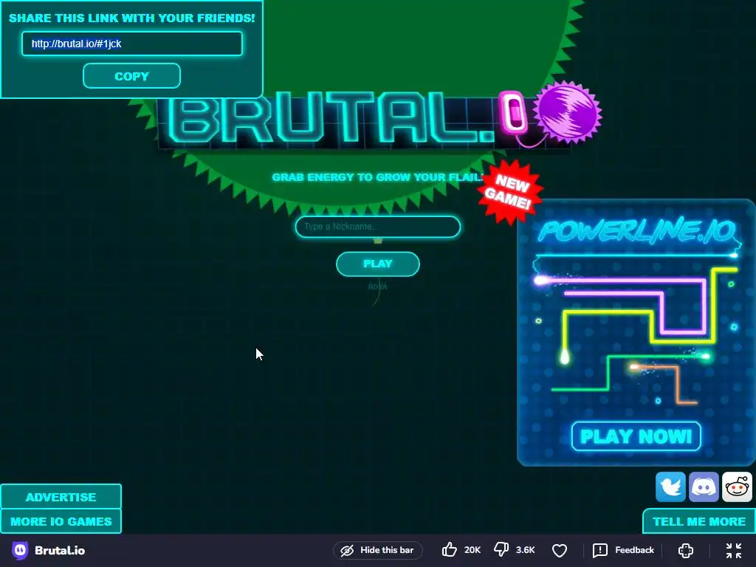This screenshot has width=756, height=567.
Task: Add game to favorites with heart icon
Action: tap(560, 550)
